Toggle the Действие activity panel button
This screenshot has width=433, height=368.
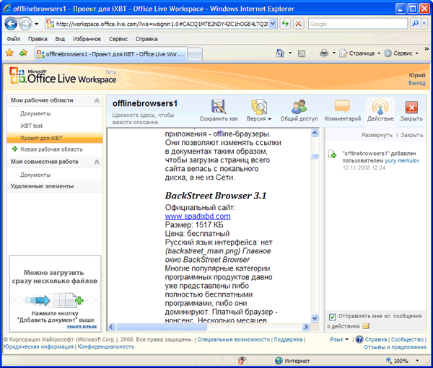380,110
